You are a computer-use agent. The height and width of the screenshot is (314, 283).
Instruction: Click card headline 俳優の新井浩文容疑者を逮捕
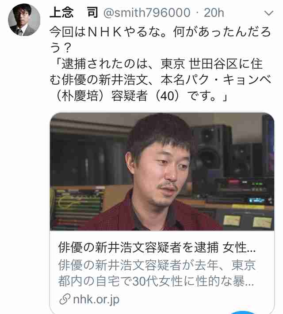click(x=138, y=247)
